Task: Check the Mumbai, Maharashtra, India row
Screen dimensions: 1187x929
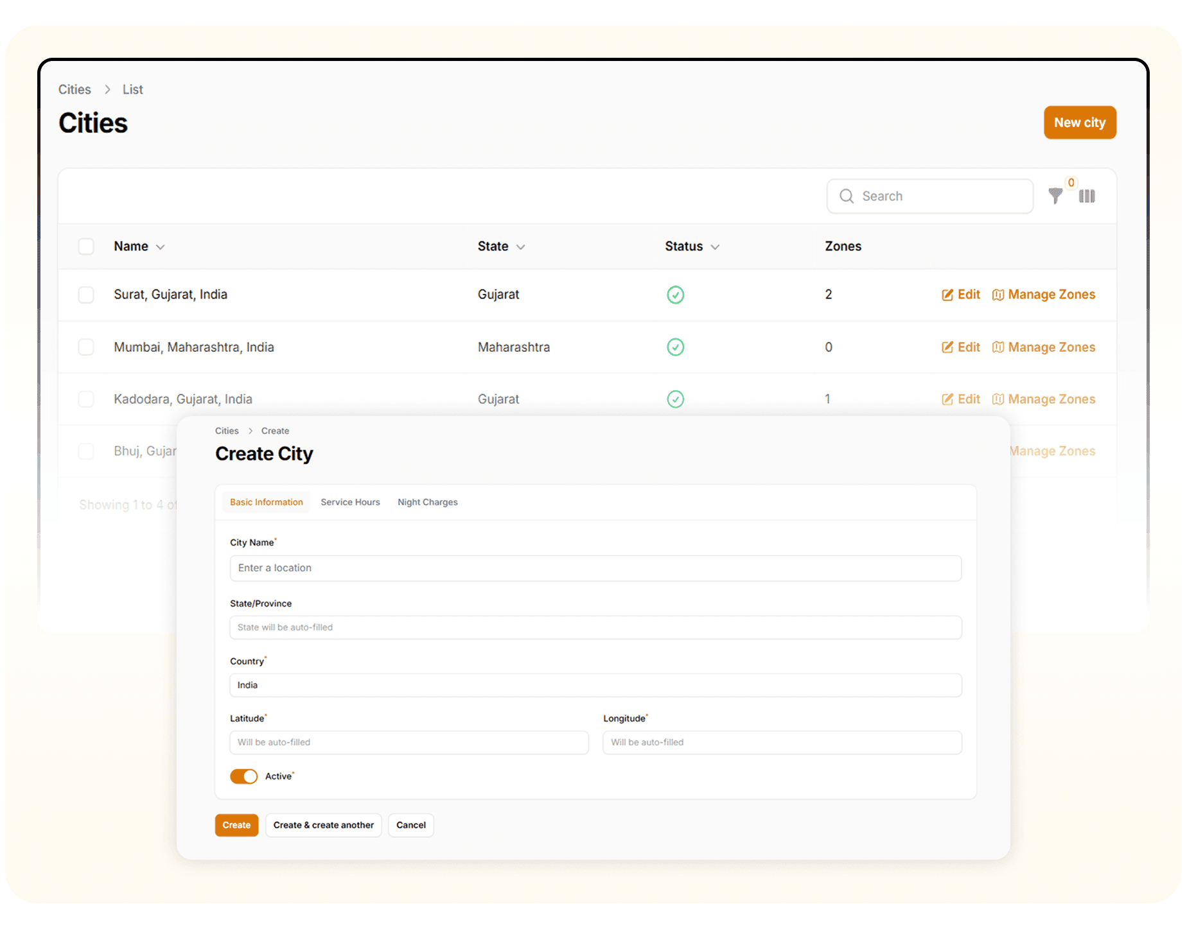Action: (86, 347)
